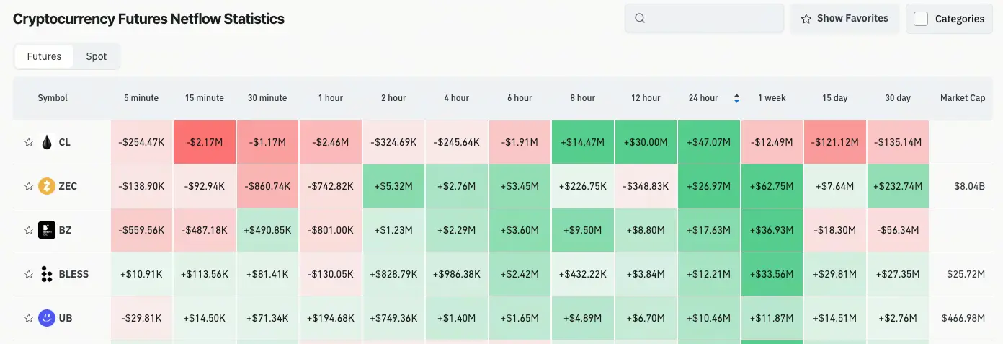Open the UB smiley coin icon
Screen dimensions: 1003x344
(x=47, y=318)
